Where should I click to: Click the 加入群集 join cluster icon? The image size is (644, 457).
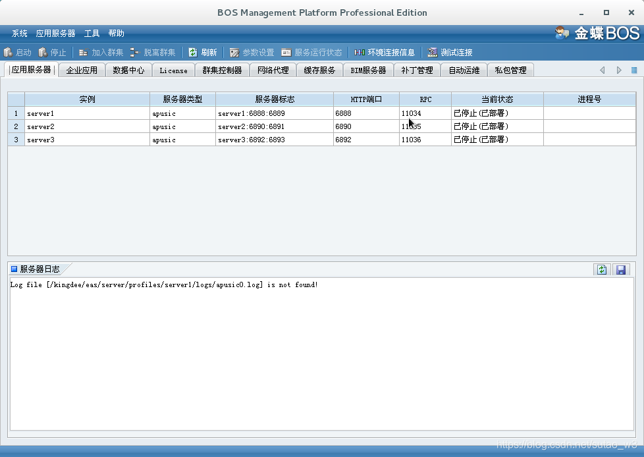pos(84,53)
